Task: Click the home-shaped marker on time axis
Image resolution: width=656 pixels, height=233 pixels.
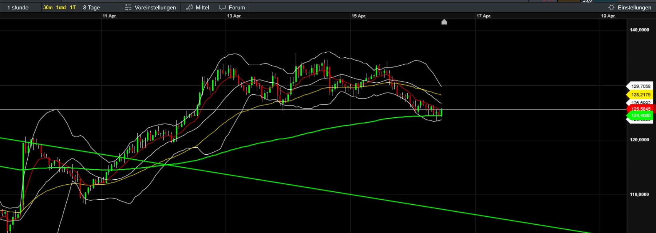Action: [444, 22]
